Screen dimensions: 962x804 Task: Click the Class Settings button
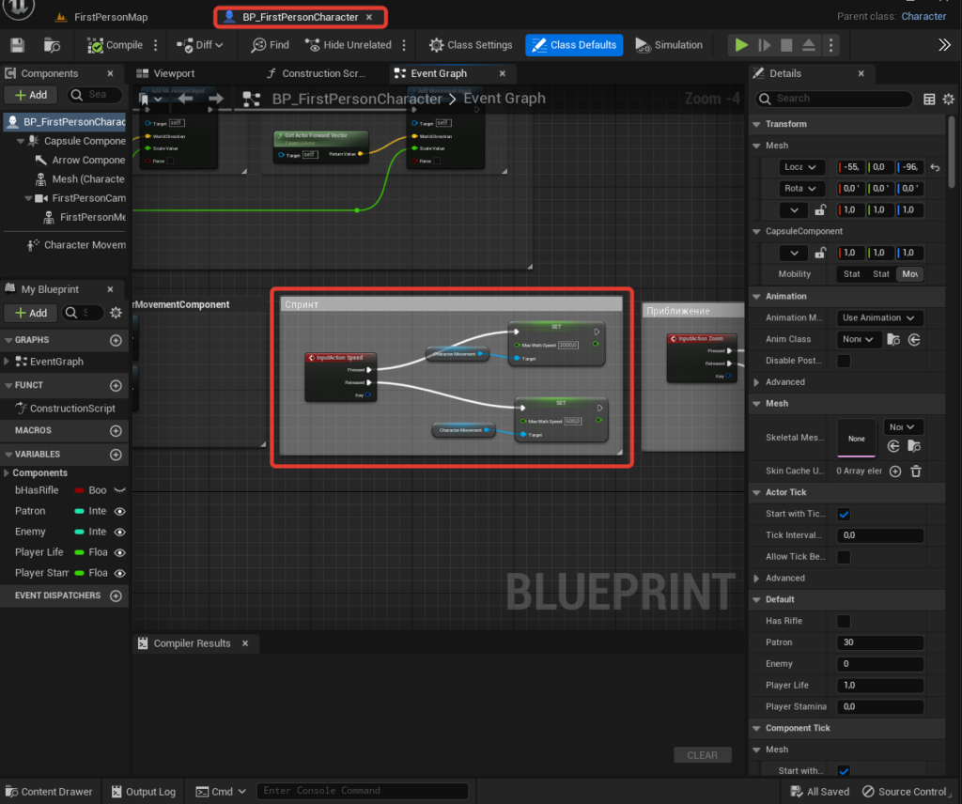click(471, 45)
